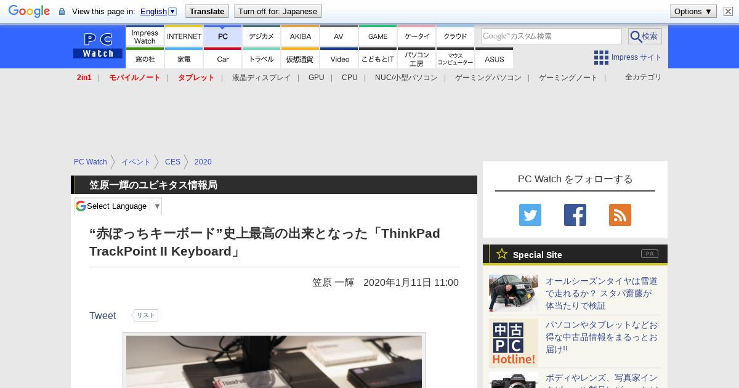This screenshot has height=388, width=739.
Task: Open the CPU category link
Action: pyautogui.click(x=349, y=78)
